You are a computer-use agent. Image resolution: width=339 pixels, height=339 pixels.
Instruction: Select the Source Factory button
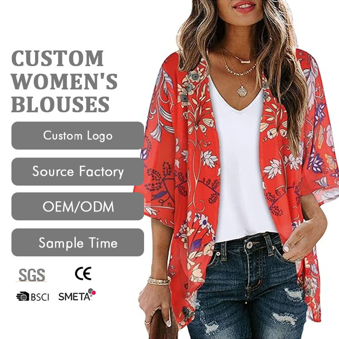[78, 172]
